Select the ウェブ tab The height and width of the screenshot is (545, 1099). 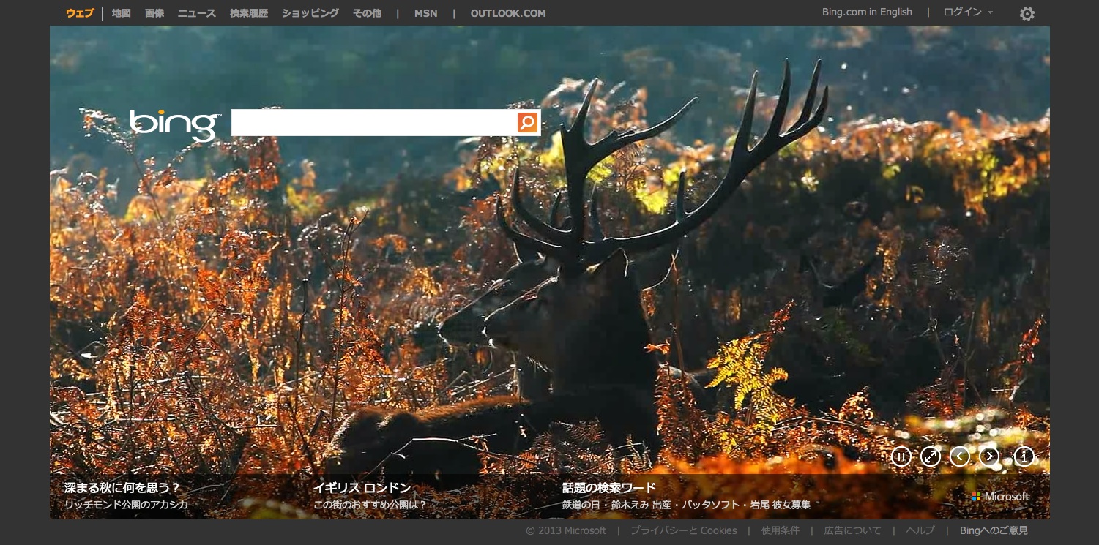(80, 13)
